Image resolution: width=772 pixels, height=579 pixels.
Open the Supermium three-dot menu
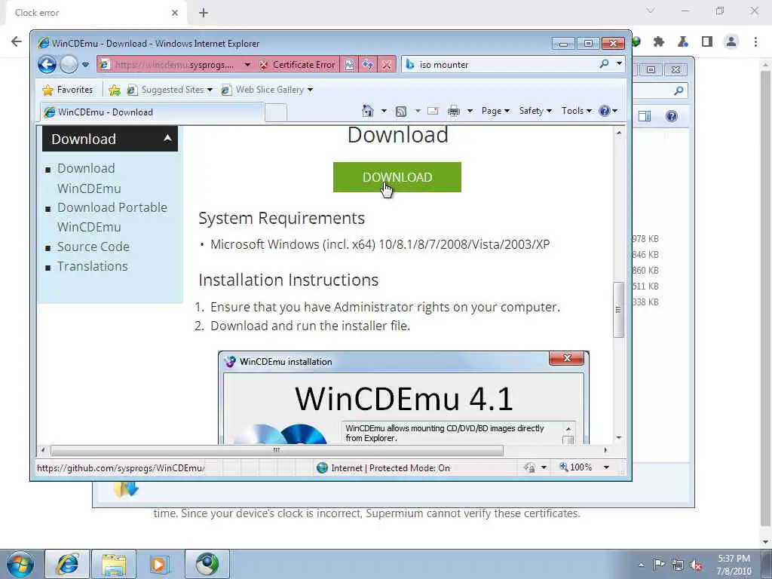point(755,42)
